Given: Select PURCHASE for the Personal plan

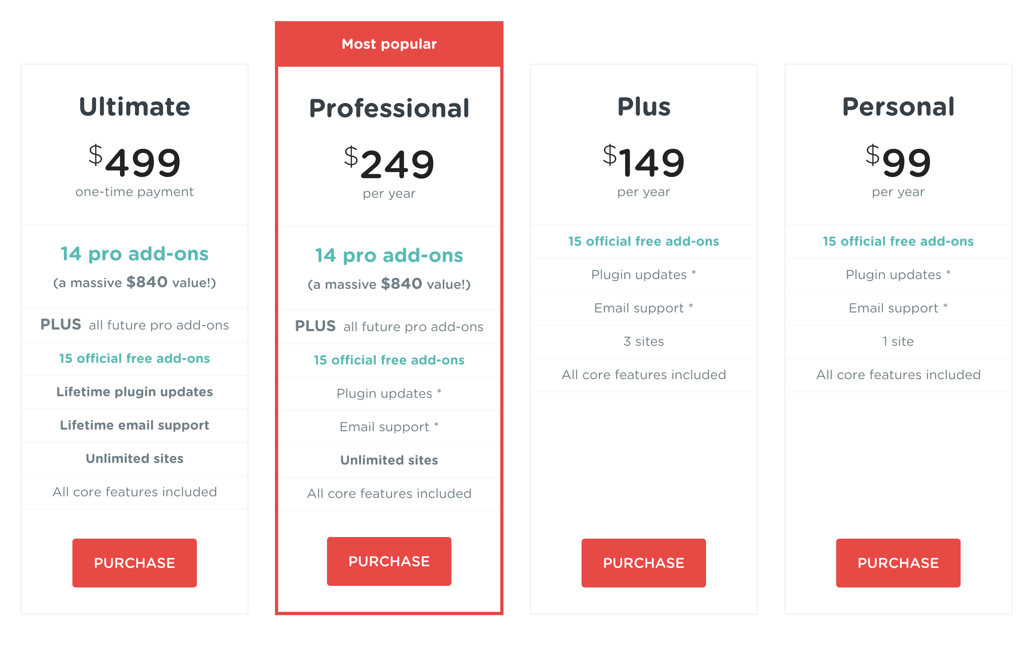Looking at the screenshot, I should pyautogui.click(x=898, y=563).
